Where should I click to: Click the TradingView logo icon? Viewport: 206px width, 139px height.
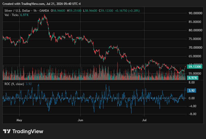tap(7, 131)
